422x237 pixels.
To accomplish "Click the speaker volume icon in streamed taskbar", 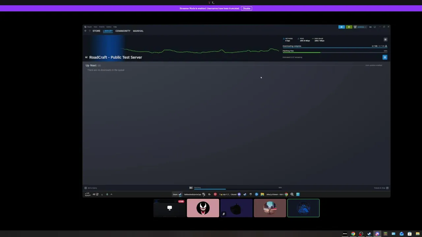I will pos(94,194).
